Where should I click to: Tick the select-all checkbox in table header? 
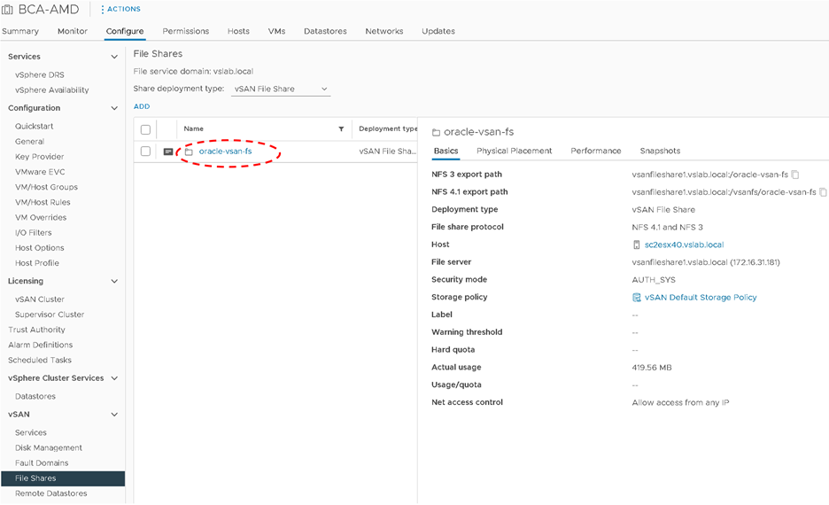pyautogui.click(x=146, y=129)
